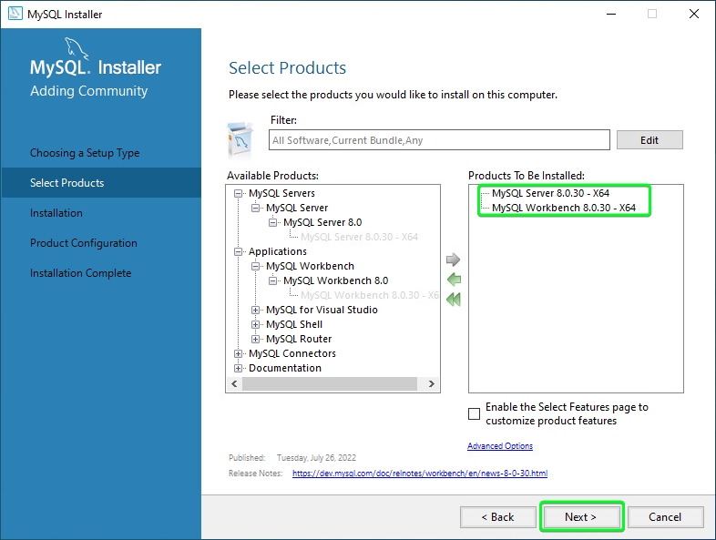Select grayed MySQL Workbench 8.0.30 in Available Products

[x=370, y=295]
